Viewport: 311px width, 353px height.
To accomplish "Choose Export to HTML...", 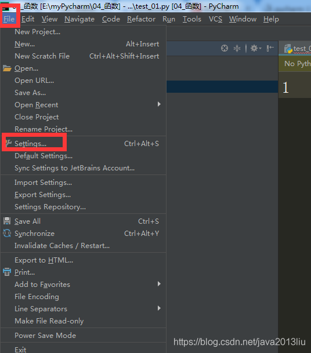I will click(84, 260).
